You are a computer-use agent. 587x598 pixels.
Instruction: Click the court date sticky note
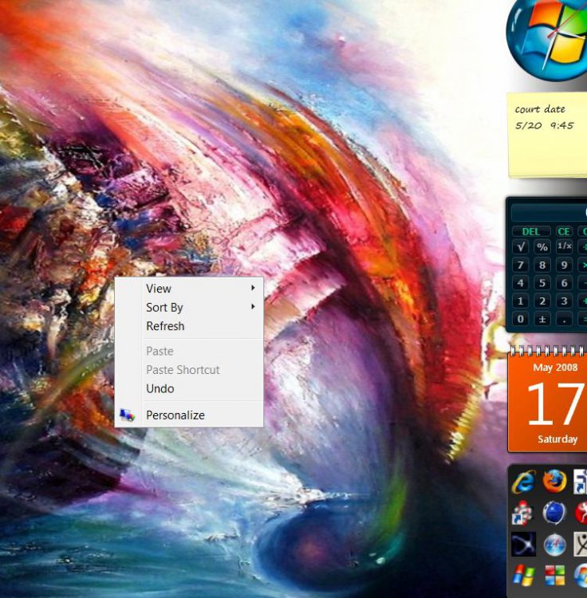[x=547, y=135]
